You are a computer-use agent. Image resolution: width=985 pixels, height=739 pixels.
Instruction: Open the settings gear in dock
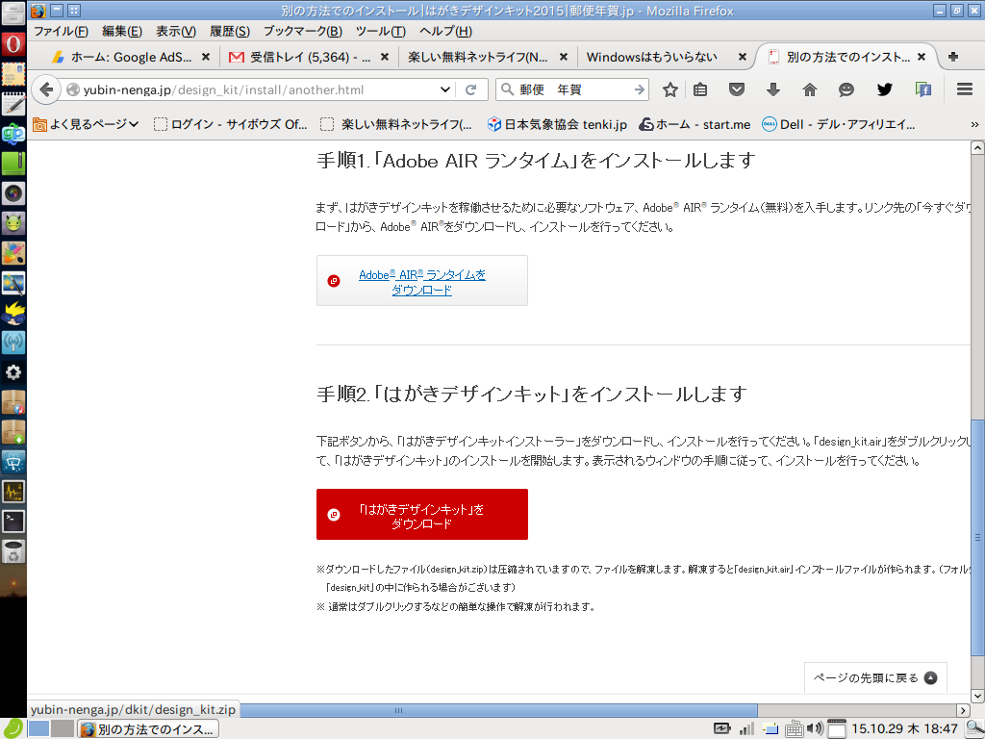tap(13, 372)
